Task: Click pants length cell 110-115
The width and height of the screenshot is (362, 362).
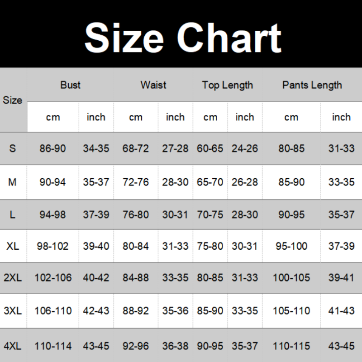Action: click(291, 346)
